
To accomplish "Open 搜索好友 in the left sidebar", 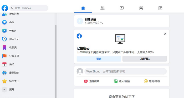I will click(14, 14).
